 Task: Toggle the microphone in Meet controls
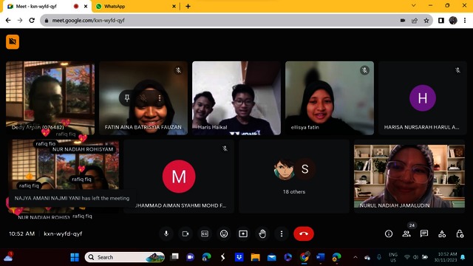click(x=166, y=233)
